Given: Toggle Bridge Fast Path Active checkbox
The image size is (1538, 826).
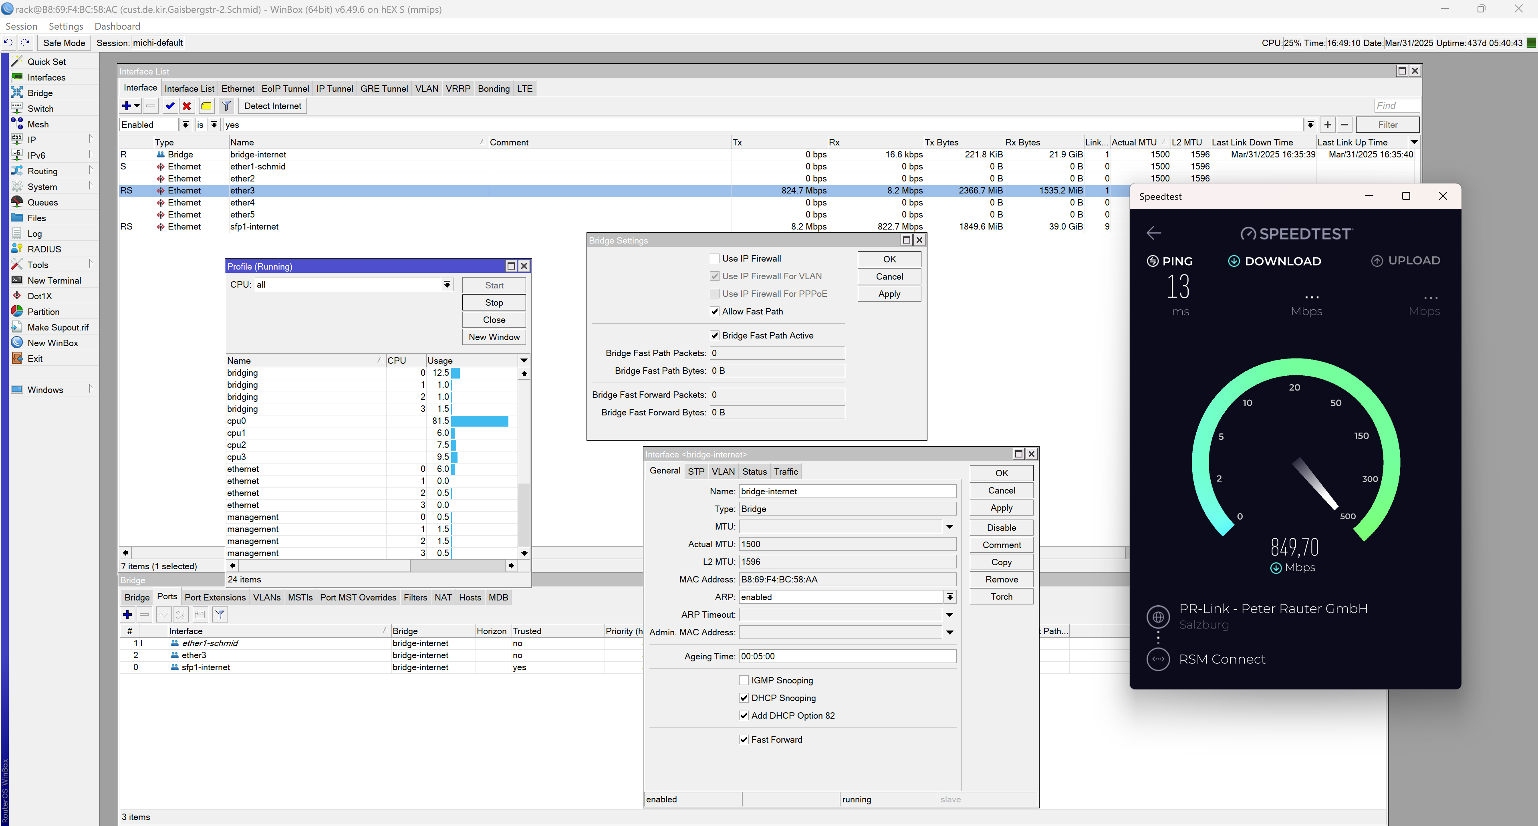Looking at the screenshot, I should coord(715,335).
